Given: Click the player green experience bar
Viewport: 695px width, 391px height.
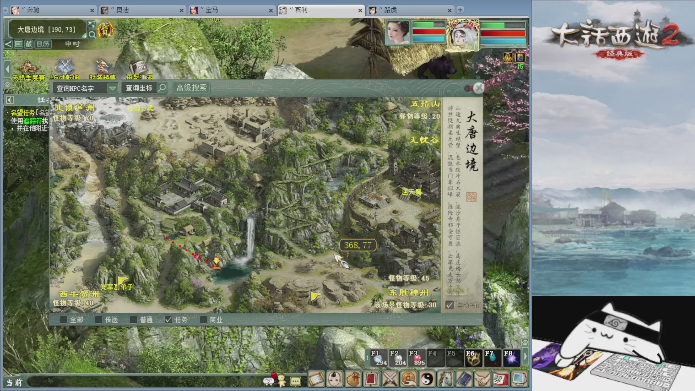Looking at the screenshot, I should coord(429,24).
